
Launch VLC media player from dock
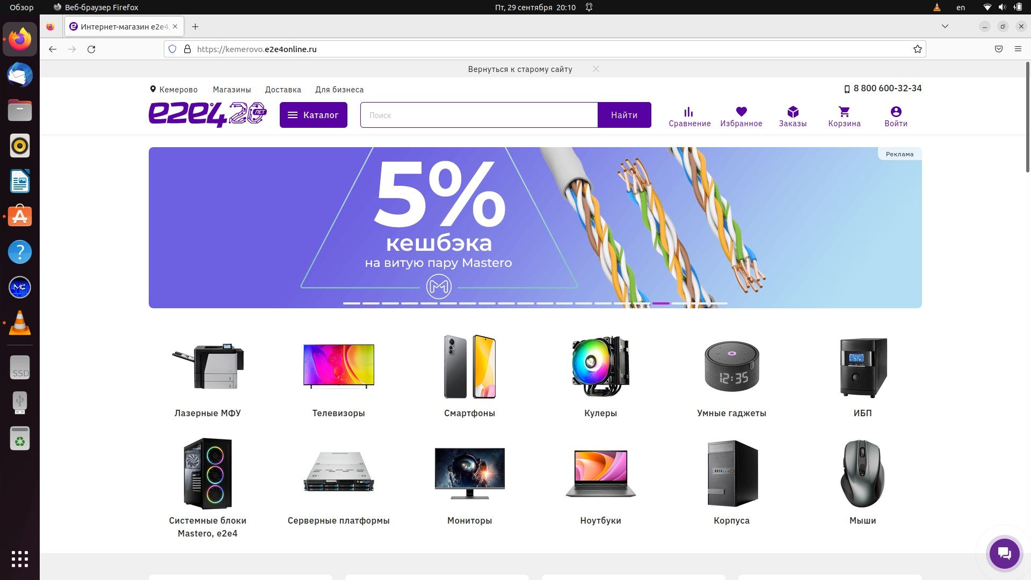coord(20,323)
